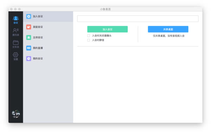This screenshot has height=133, width=211.
Task: Zoom the 小鱼易连 window
Action: [x=19, y=9]
